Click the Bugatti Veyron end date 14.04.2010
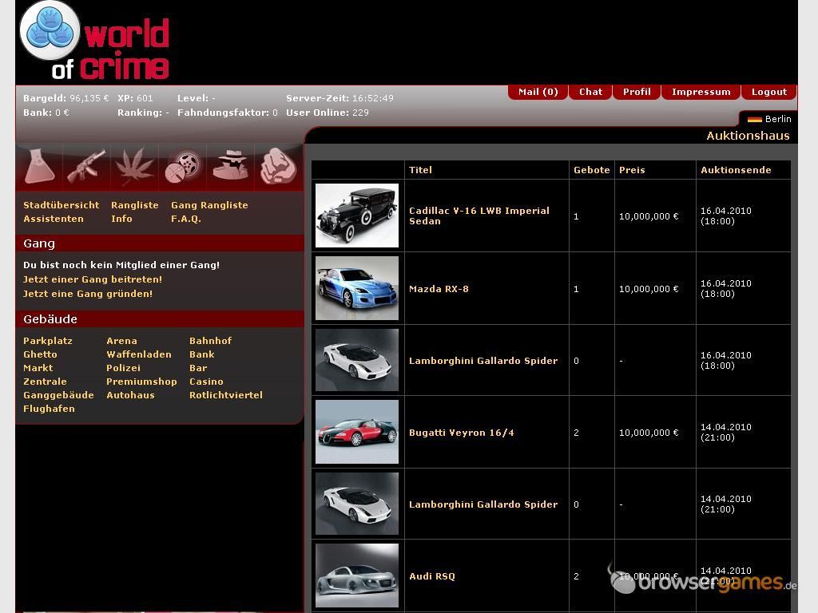Image resolution: width=818 pixels, height=613 pixels. [x=725, y=427]
